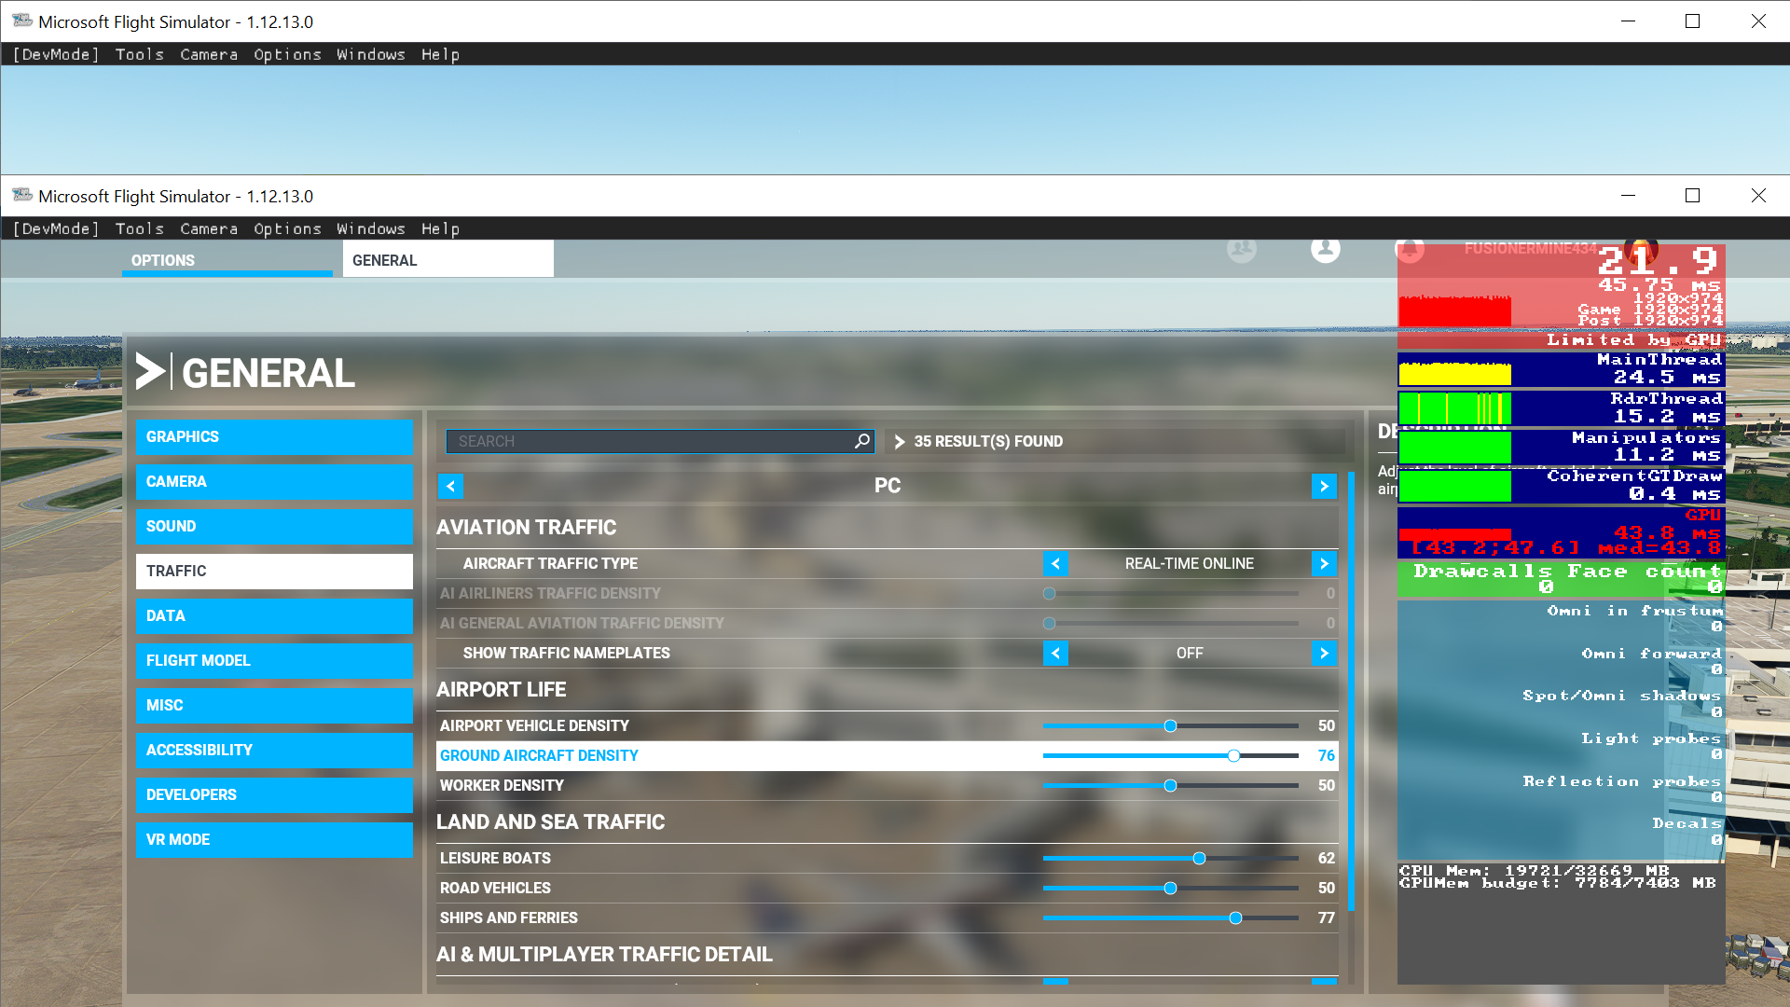Screen dimensions: 1790x1007
Task: Click the back window's Flight Simulator title icon
Action: [22, 21]
